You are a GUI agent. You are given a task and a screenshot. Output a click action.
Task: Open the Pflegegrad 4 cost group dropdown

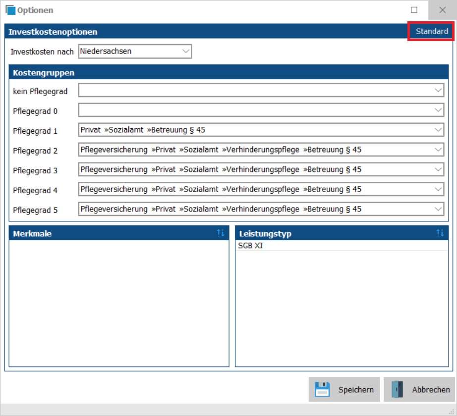pyautogui.click(x=438, y=190)
